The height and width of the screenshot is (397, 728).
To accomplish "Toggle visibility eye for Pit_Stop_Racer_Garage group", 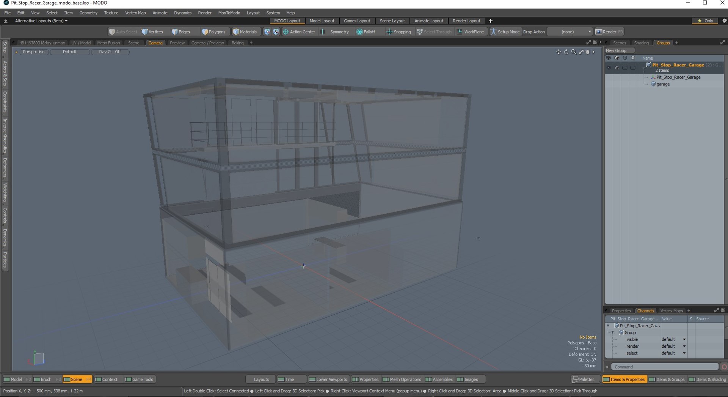I will click(609, 68).
